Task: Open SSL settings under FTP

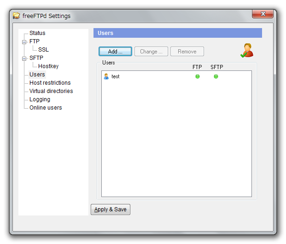Action: click(x=43, y=50)
